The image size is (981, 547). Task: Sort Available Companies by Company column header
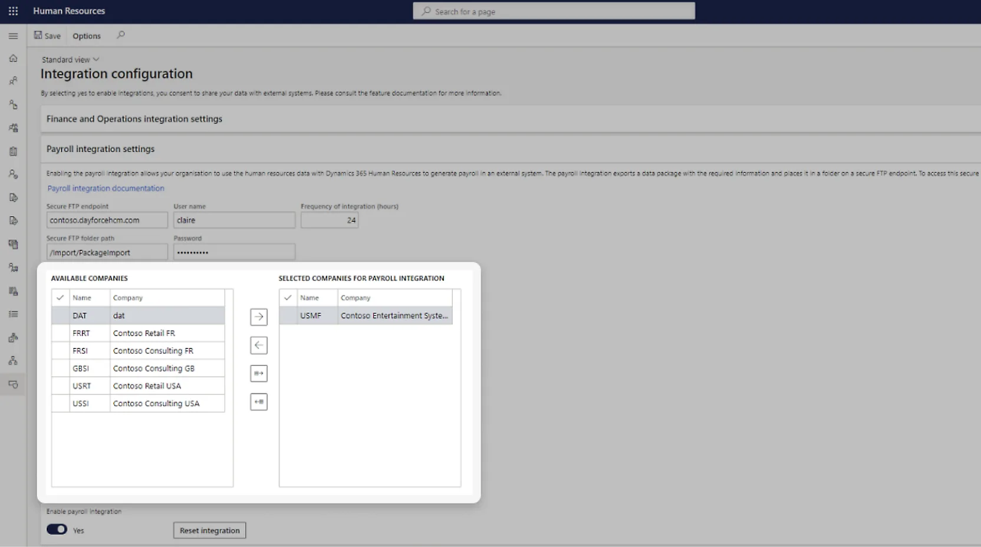[167, 298]
